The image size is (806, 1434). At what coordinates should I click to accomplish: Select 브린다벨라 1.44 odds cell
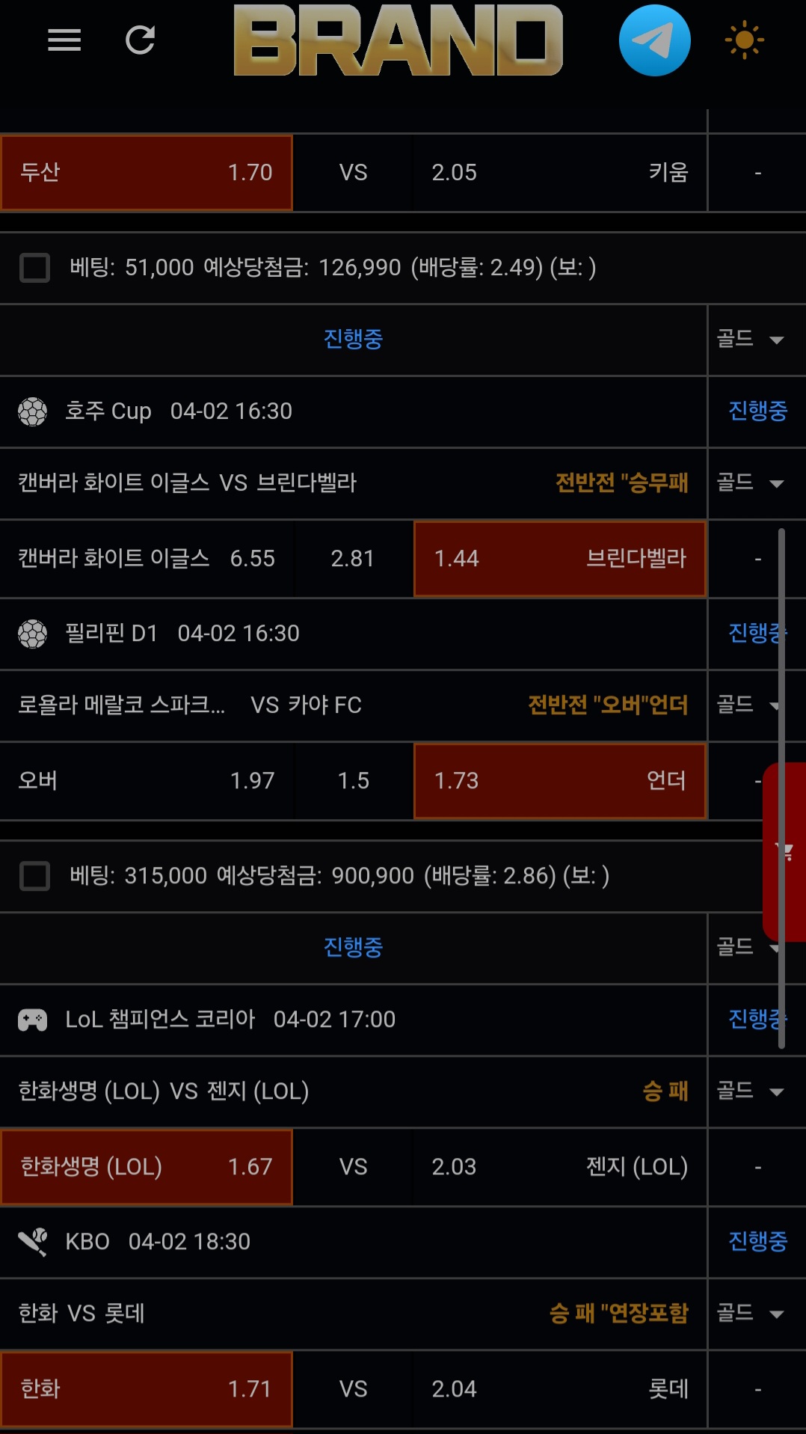click(x=559, y=559)
